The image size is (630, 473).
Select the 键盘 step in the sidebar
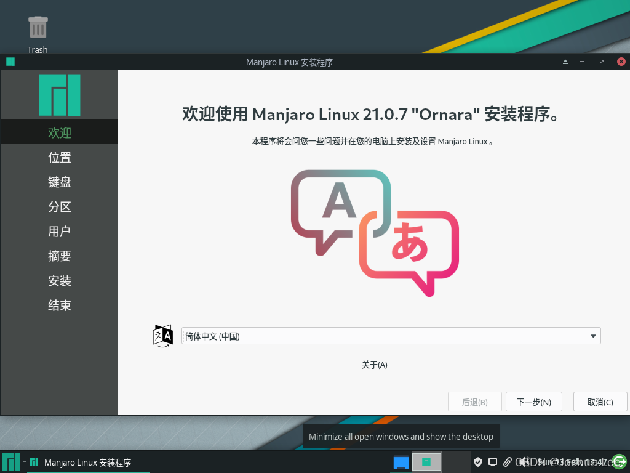click(x=60, y=182)
